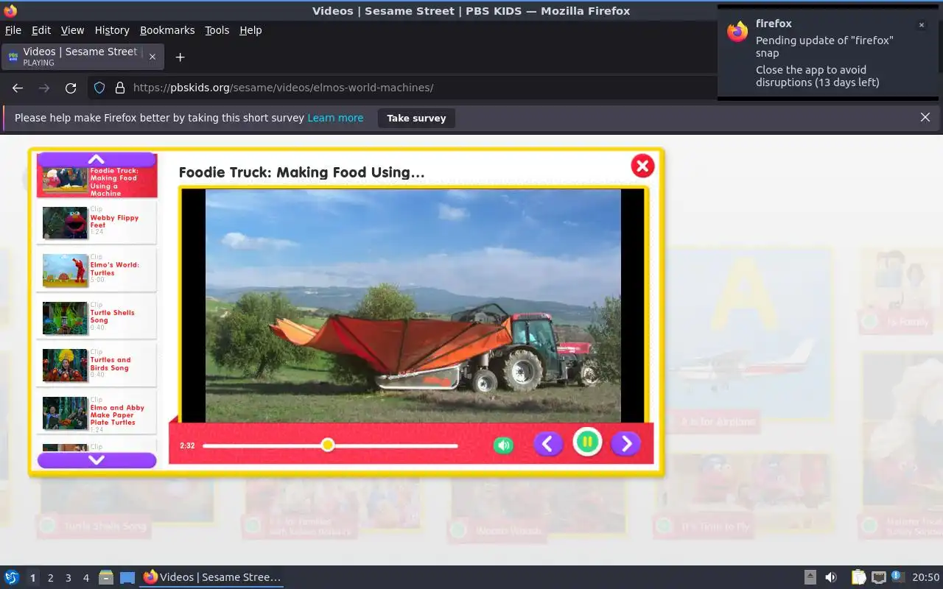The image size is (943, 589).
Task: Open the update notifier tray icon
Action: coord(897,576)
